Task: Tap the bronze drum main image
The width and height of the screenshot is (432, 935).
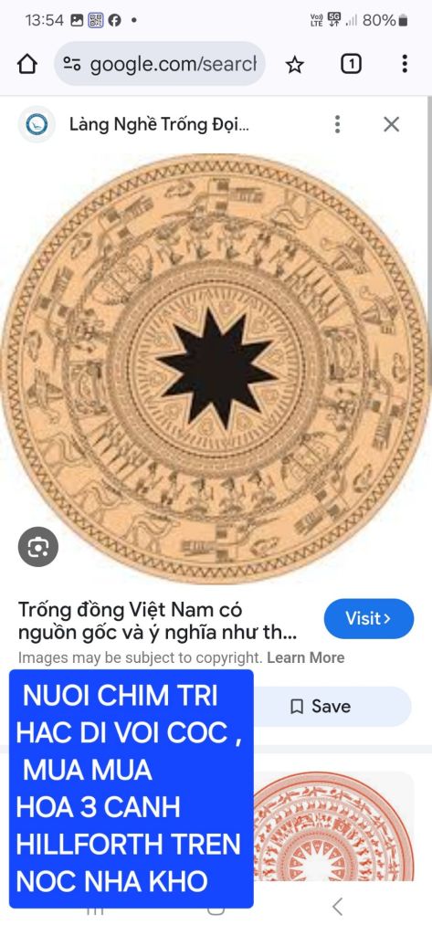Action: 216,368
